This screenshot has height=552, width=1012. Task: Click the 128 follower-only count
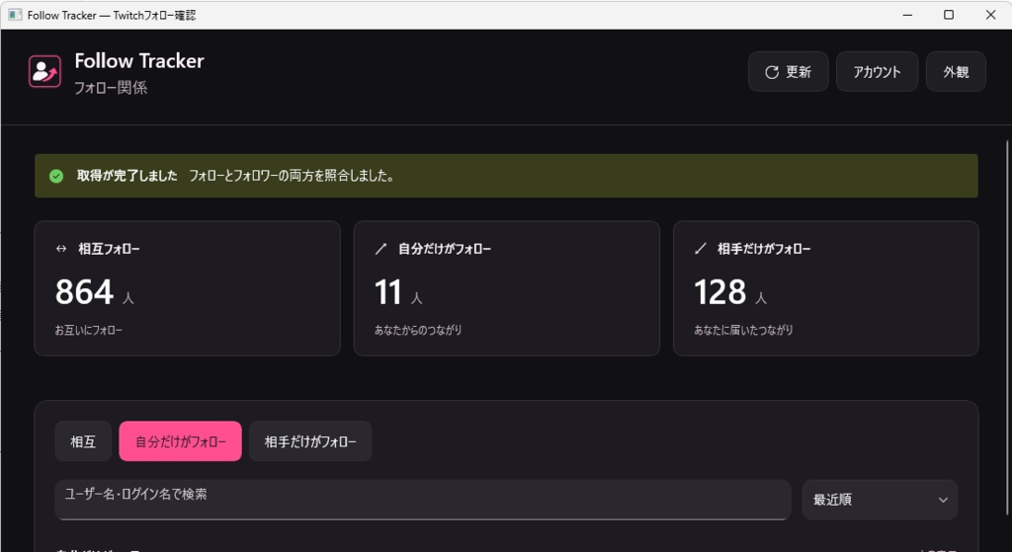(x=719, y=291)
